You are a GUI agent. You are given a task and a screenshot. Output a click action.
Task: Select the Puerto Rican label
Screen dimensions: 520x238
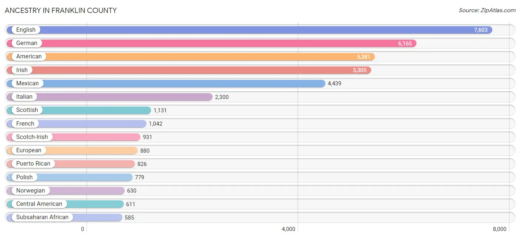click(33, 164)
